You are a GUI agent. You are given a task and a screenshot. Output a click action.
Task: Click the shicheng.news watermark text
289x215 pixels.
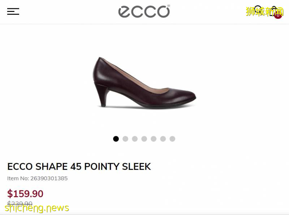pyautogui.click(x=37, y=208)
